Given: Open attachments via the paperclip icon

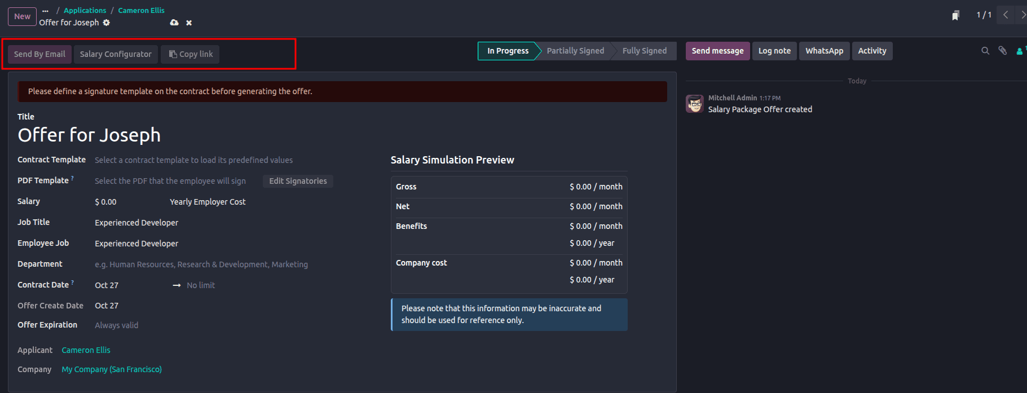Looking at the screenshot, I should 1003,51.
